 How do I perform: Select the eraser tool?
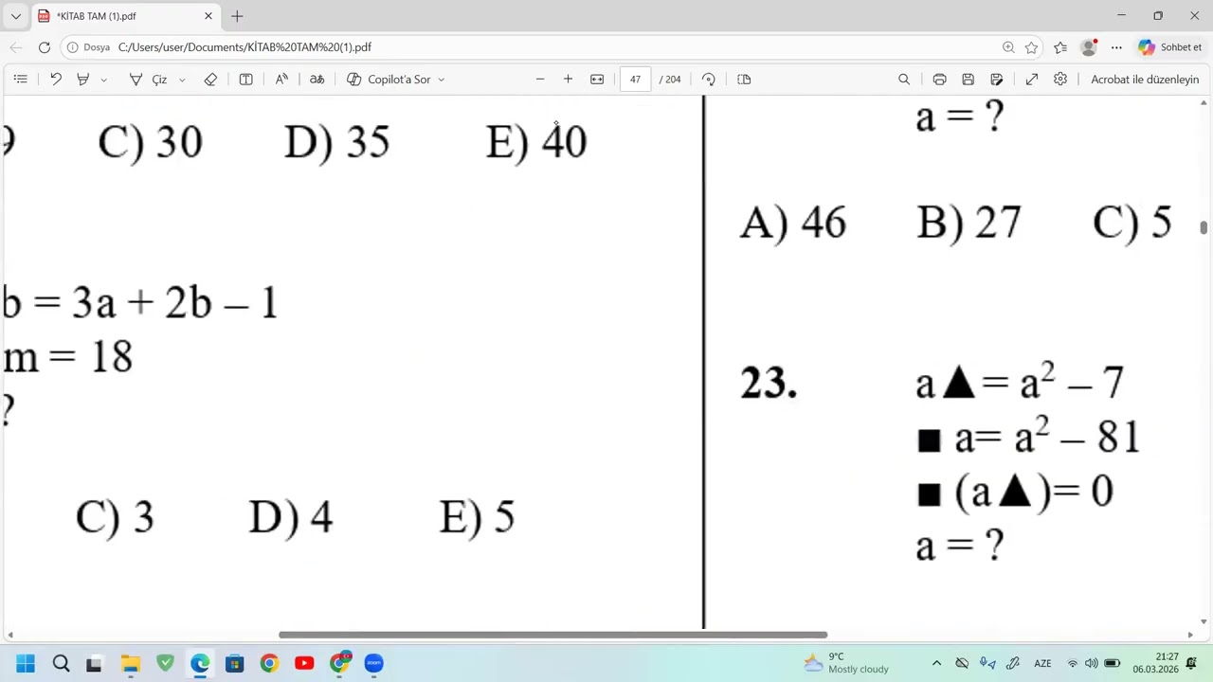pyautogui.click(x=210, y=80)
